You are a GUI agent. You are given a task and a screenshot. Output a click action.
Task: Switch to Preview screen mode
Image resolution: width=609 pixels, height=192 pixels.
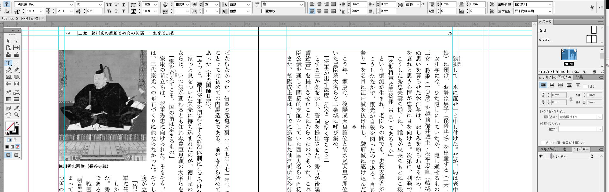16,156
